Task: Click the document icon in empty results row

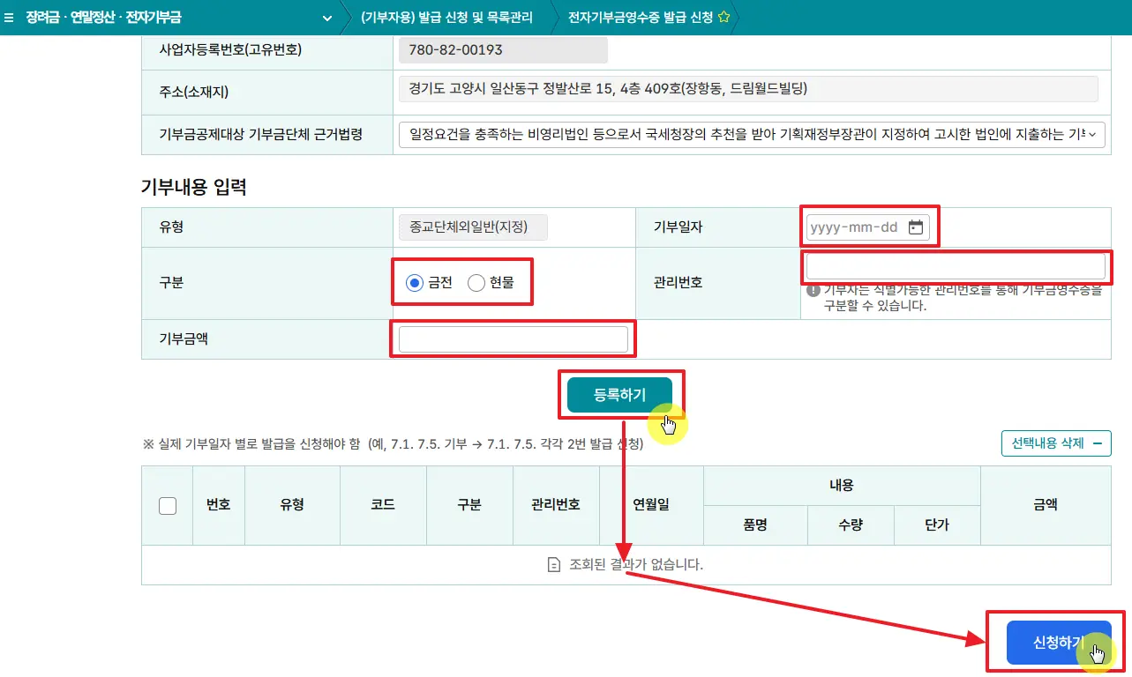Action: pyautogui.click(x=553, y=564)
